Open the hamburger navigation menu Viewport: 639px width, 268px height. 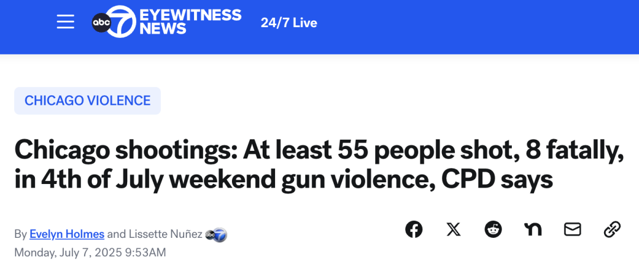65,22
